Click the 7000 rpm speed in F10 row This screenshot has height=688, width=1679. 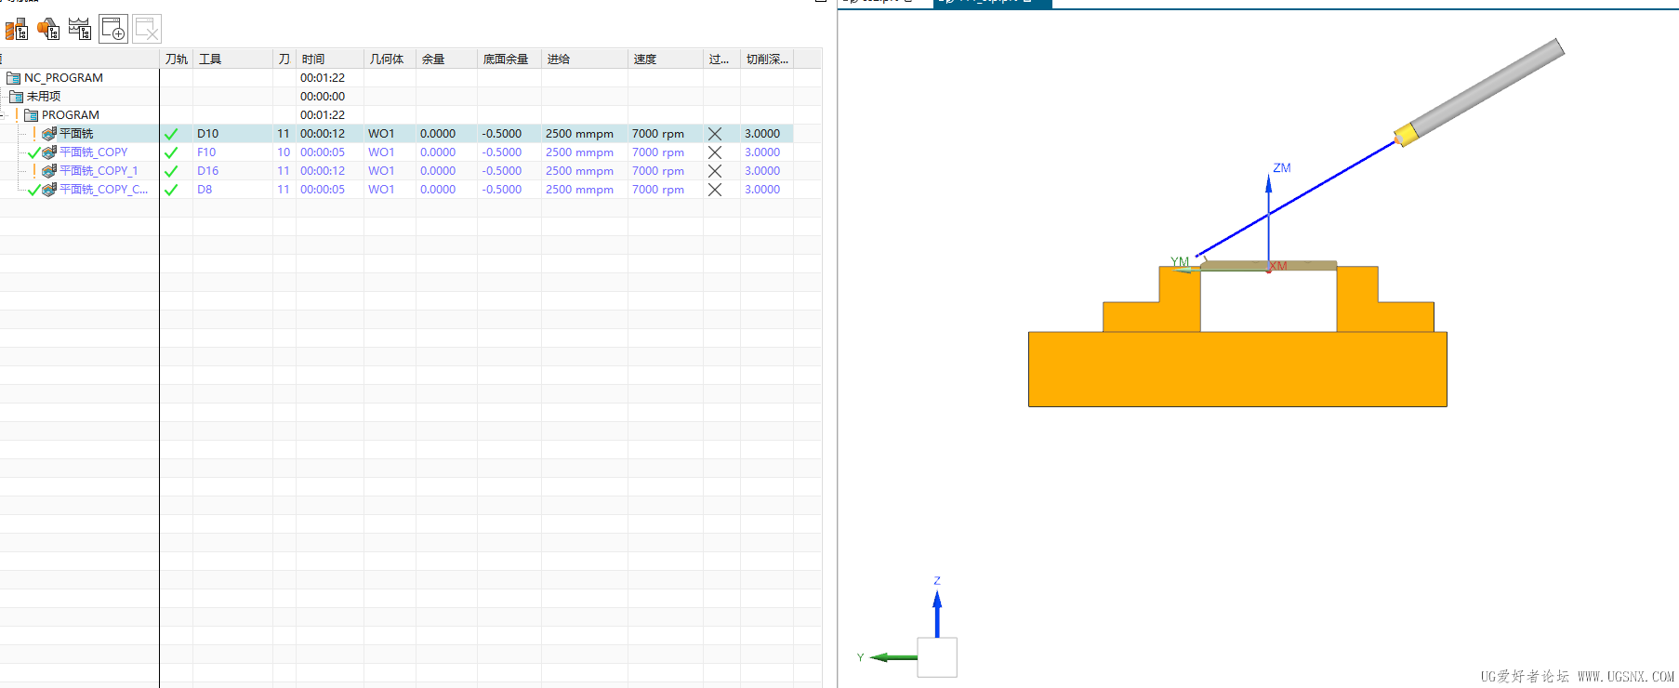(658, 152)
